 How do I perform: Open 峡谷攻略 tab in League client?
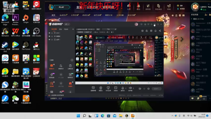(x=131, y=15)
